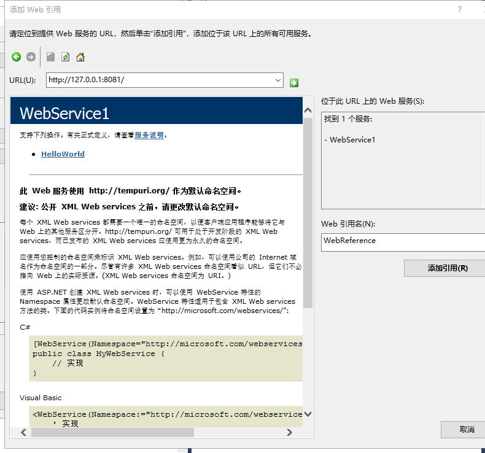485x453 pixels.
Task: Click the 找到 1 个服务 text
Action: 348,118
